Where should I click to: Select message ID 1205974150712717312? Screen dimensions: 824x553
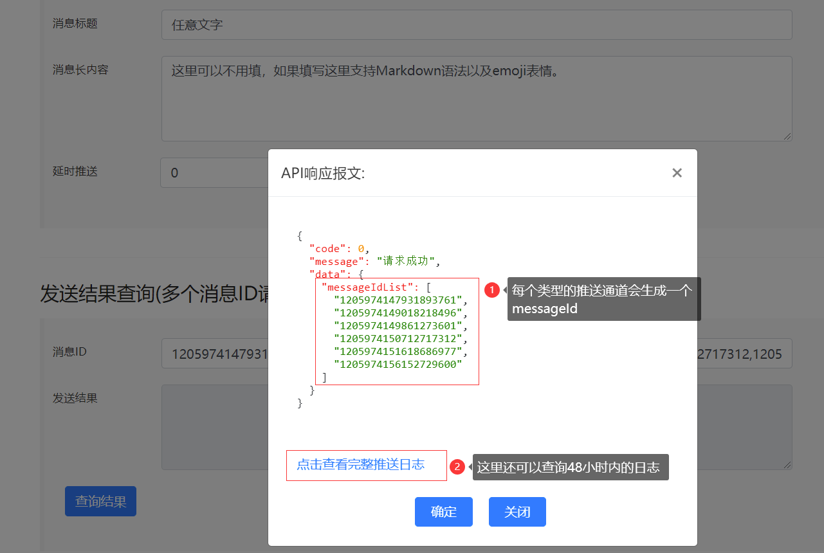(x=398, y=338)
